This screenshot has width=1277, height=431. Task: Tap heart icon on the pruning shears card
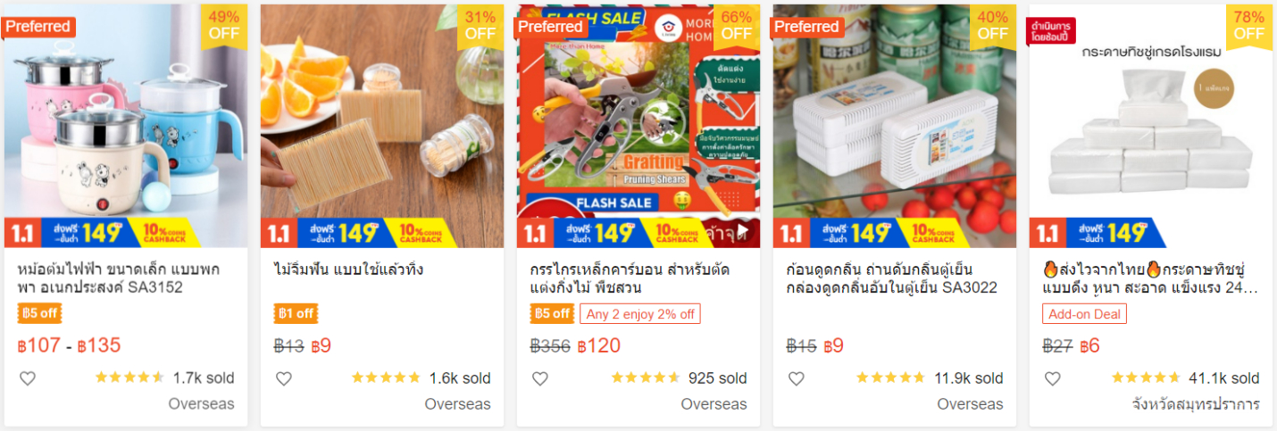(540, 378)
